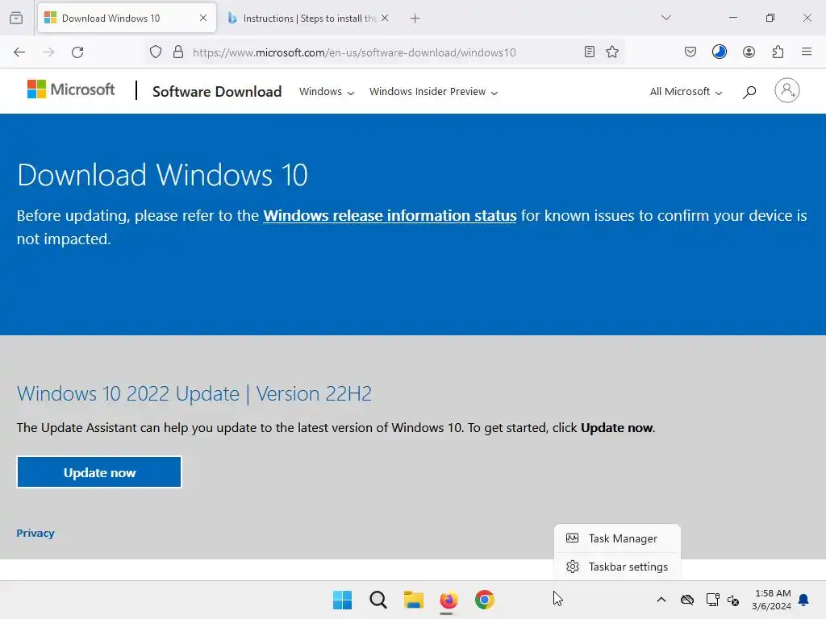Image resolution: width=826 pixels, height=619 pixels.
Task: Open the display network tray icon
Action: point(713,600)
